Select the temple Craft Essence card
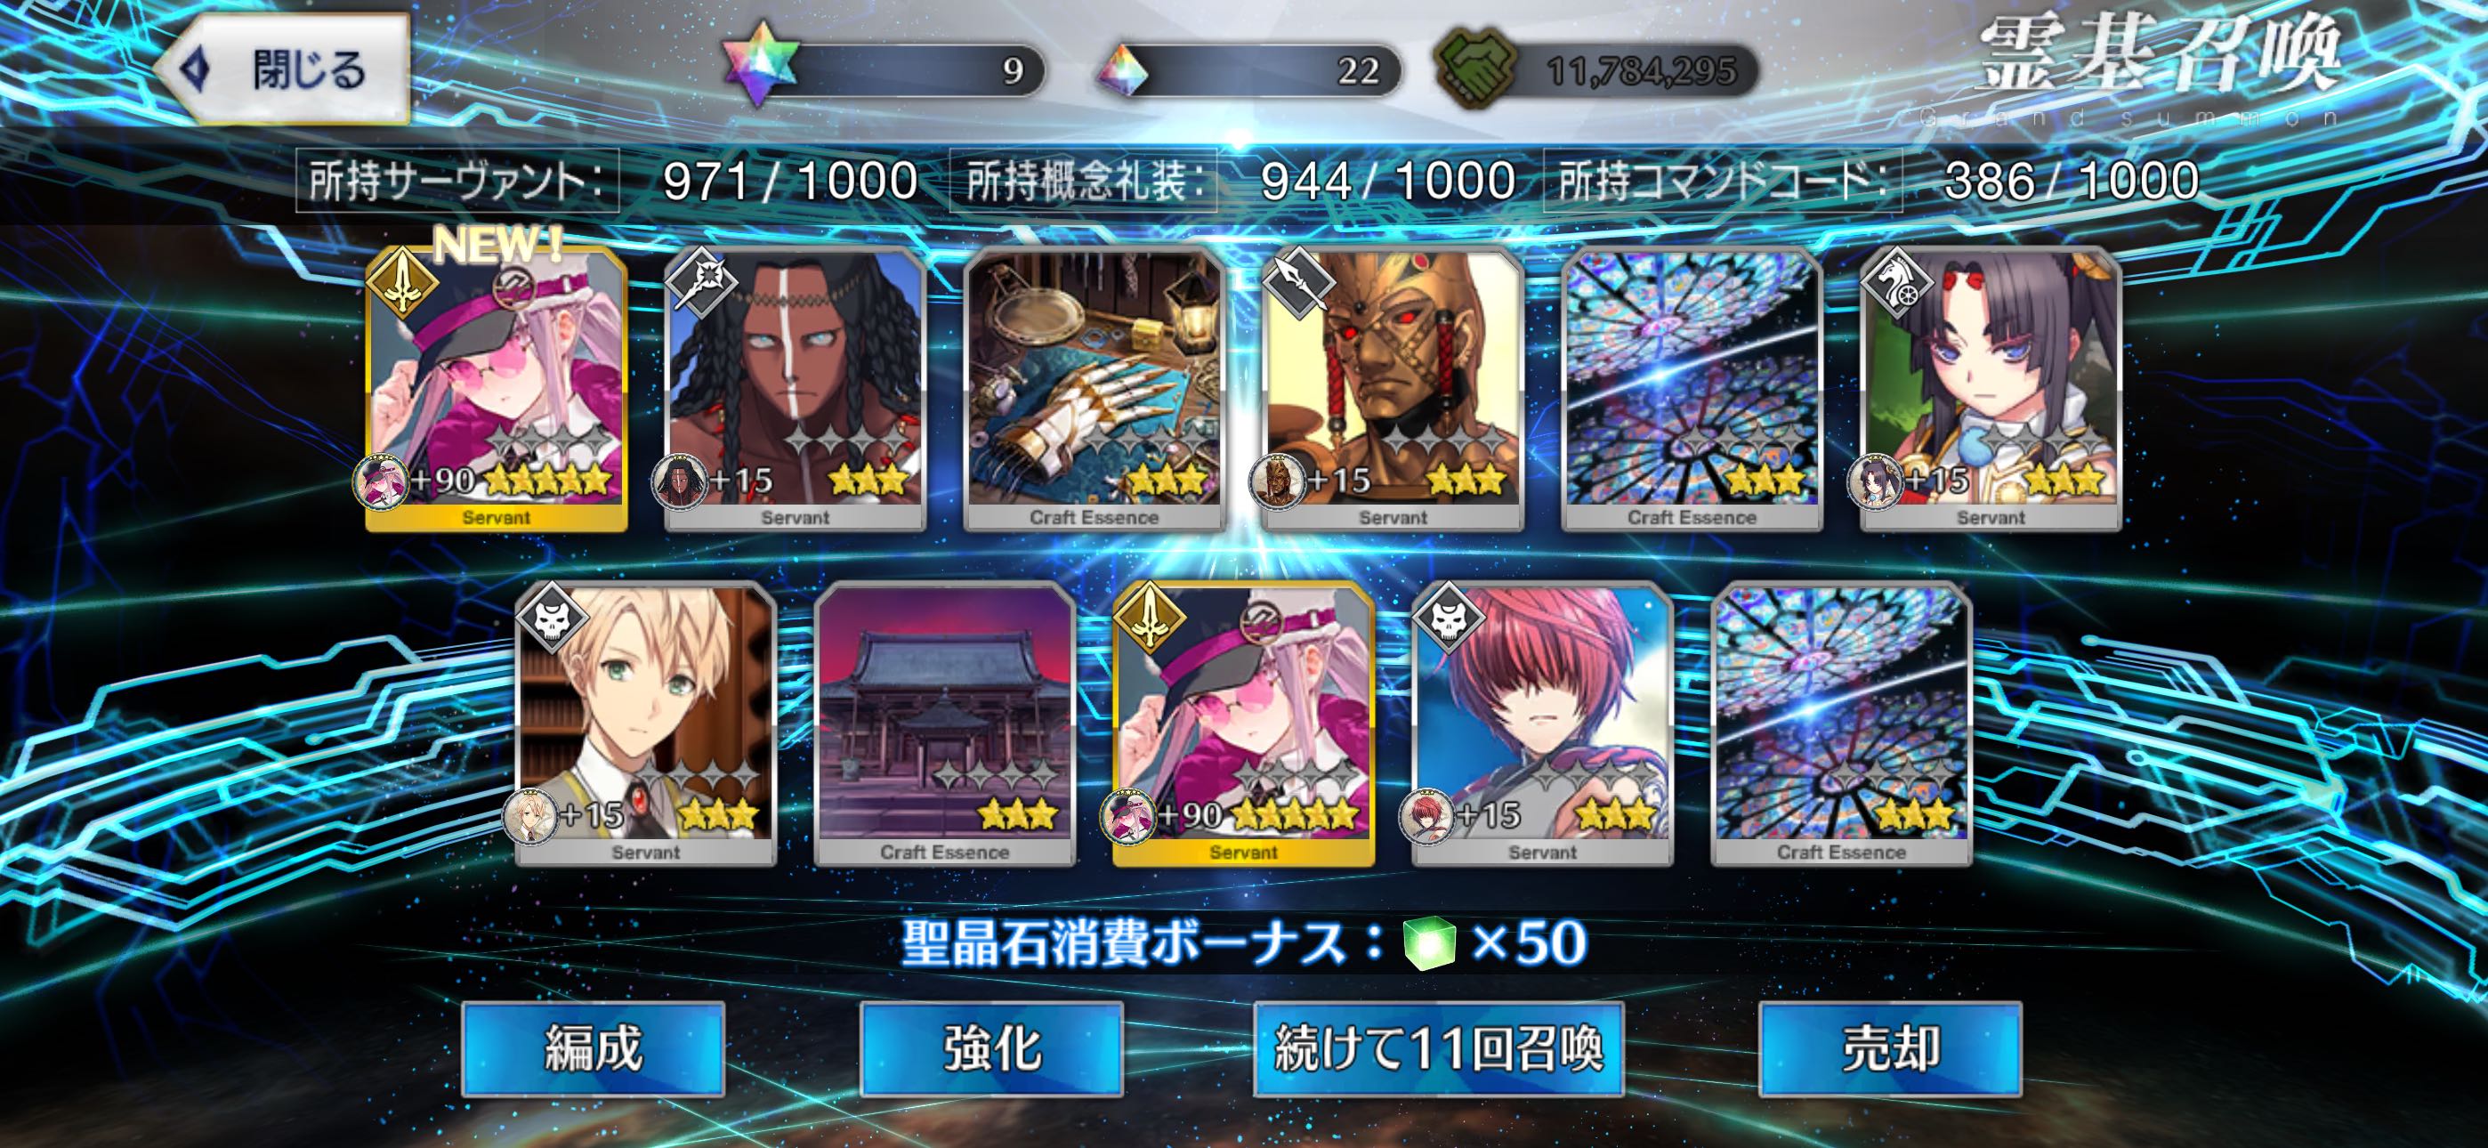2488x1148 pixels. click(945, 724)
